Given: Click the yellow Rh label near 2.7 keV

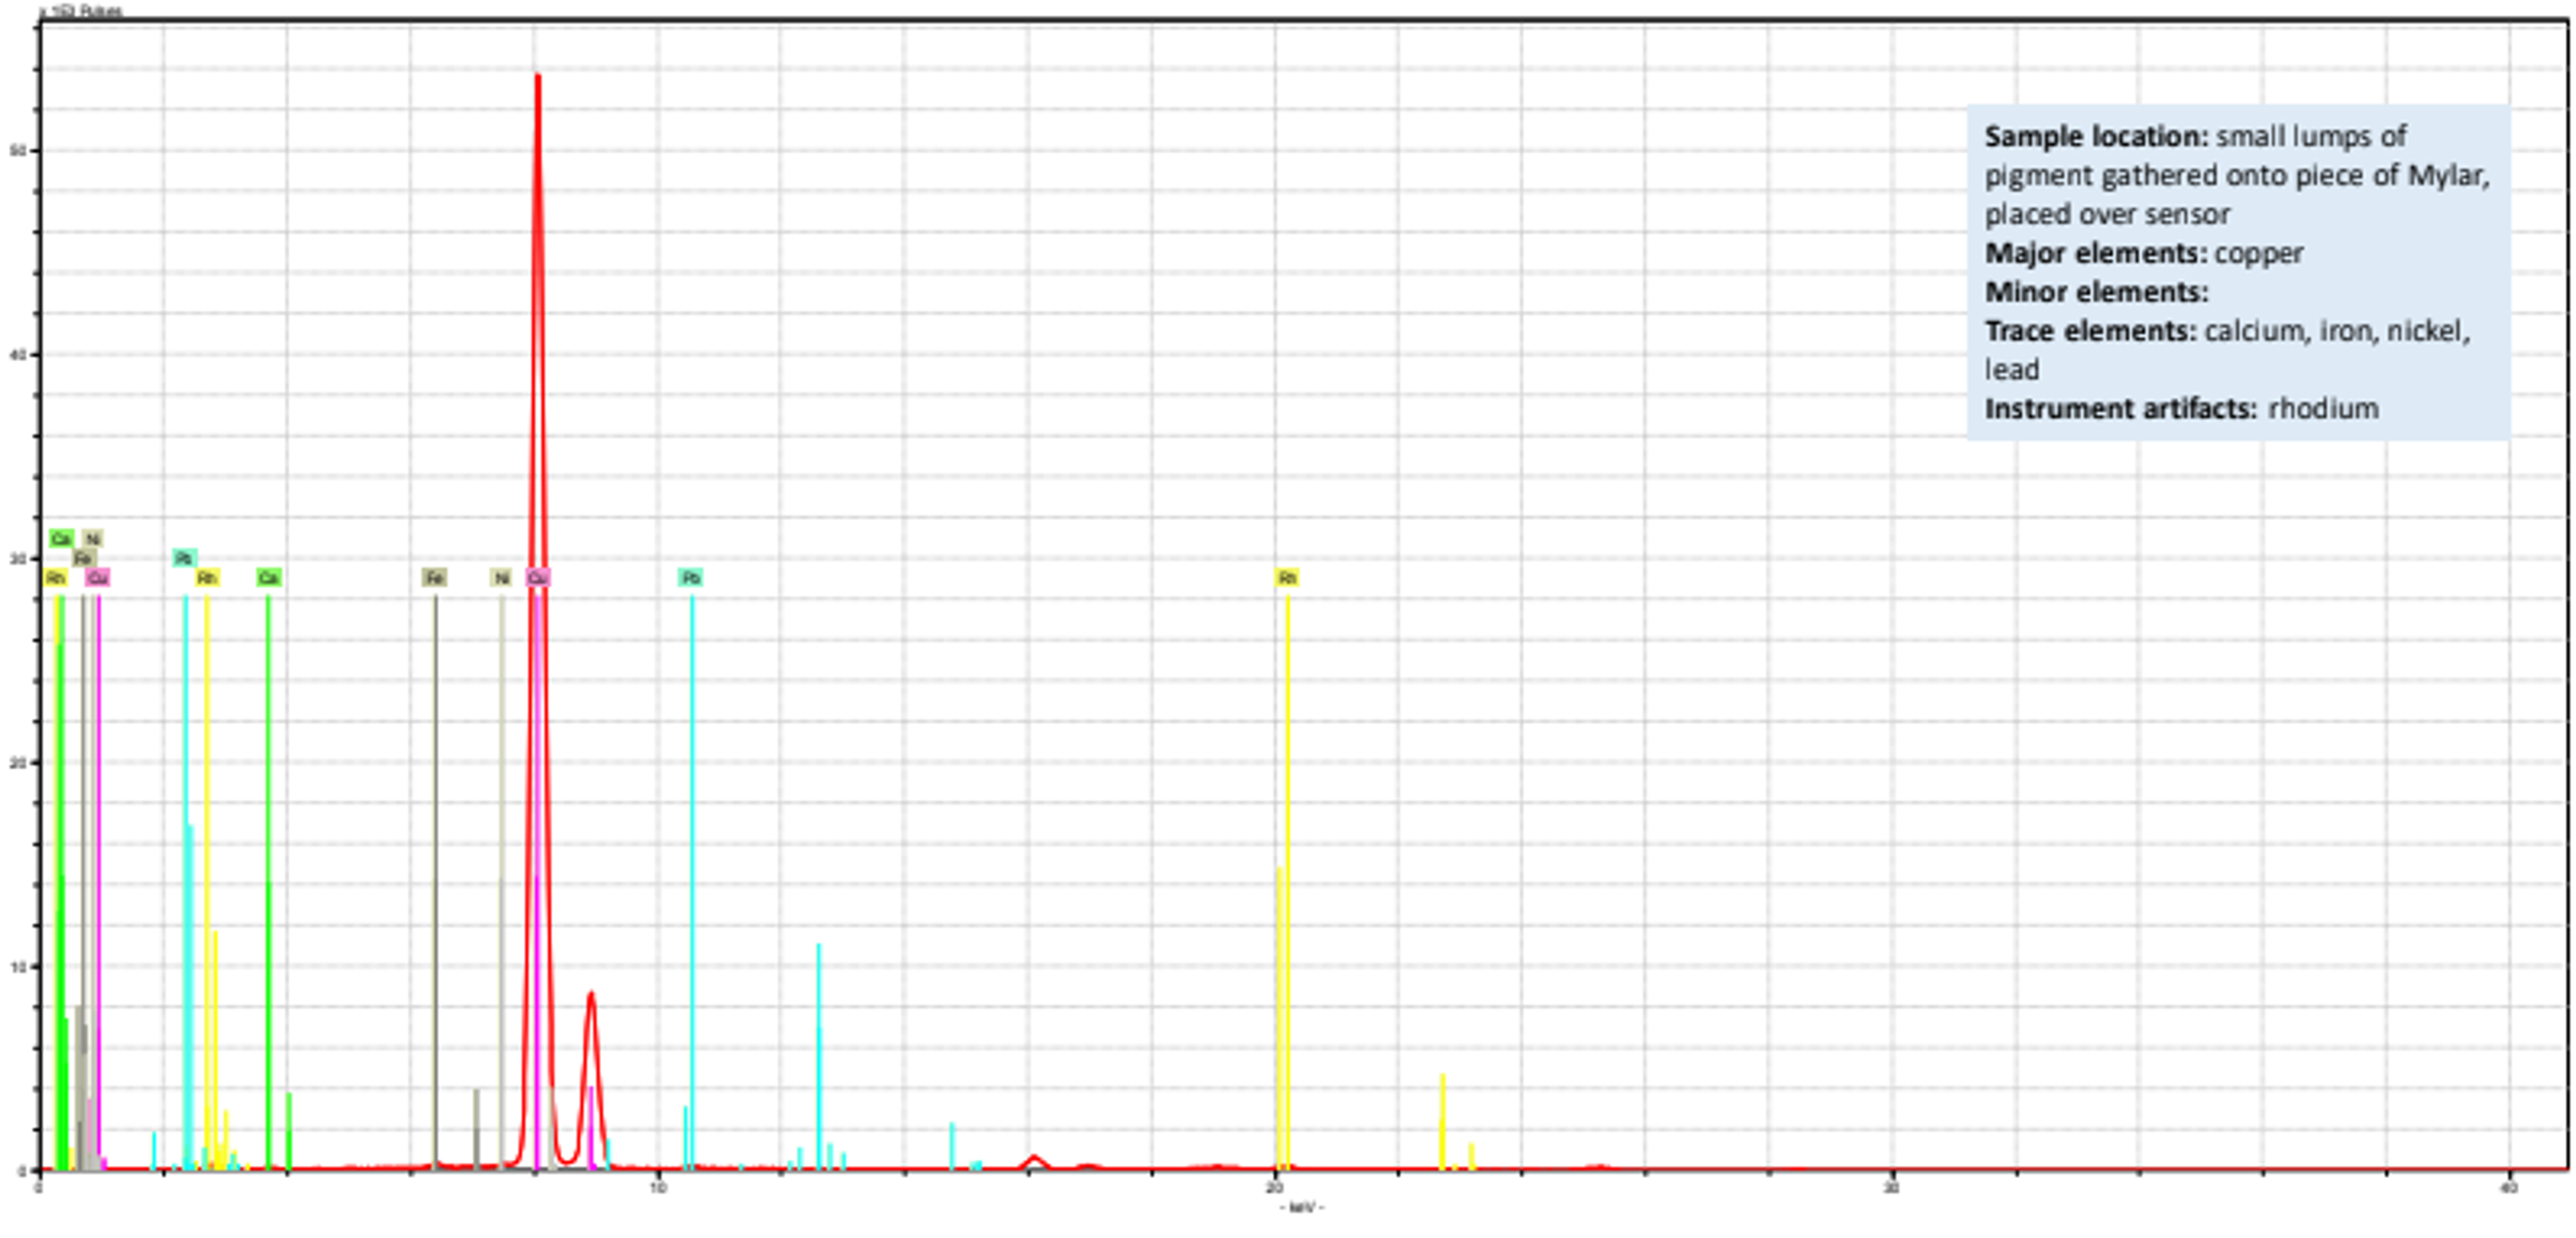Looking at the screenshot, I should [207, 577].
